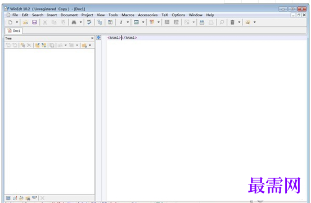Click the first orange folder icon in the Tree toolbar
The height and width of the screenshot is (203, 311).
click(x=37, y=46)
